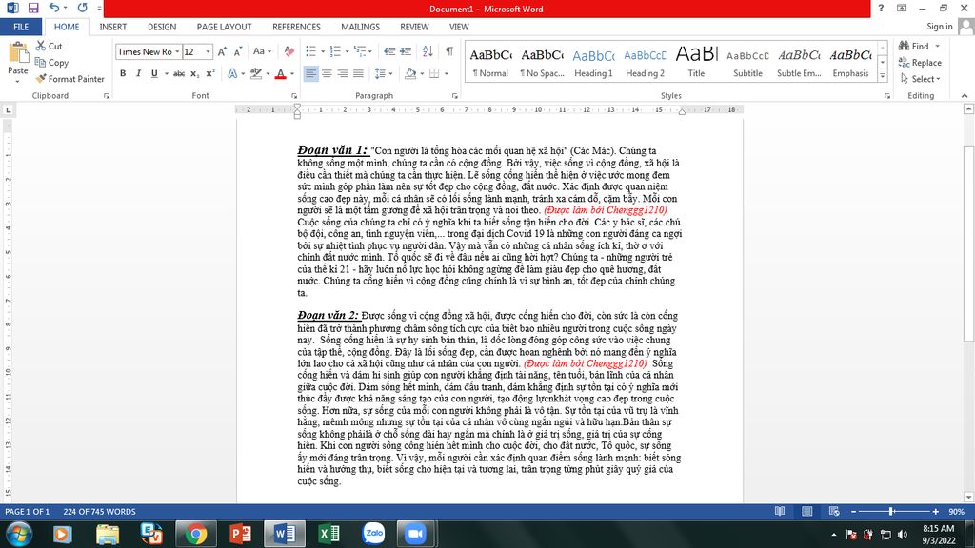The image size is (975, 548).
Task: Adjust the zoom slider handle
Action: pyautogui.click(x=891, y=511)
